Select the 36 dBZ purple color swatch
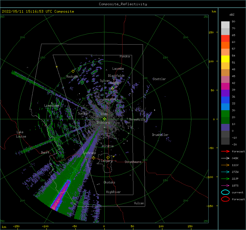Viewport: 246px width, 230px height. (x=225, y=93)
